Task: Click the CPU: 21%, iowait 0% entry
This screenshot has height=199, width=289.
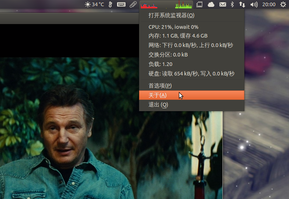Action: click(192, 27)
